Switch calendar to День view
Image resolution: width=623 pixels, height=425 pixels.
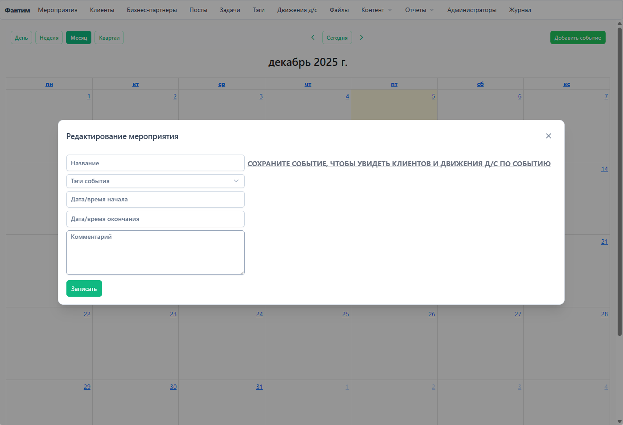[21, 37]
